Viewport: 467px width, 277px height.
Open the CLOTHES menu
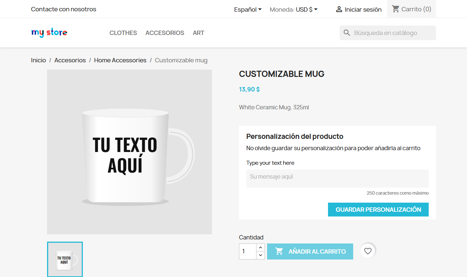pos(123,33)
